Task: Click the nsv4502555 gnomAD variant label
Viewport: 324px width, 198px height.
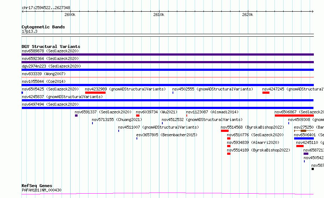Action: (213, 89)
